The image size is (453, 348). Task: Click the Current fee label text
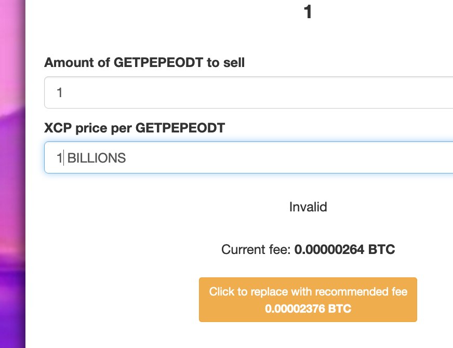click(x=256, y=249)
